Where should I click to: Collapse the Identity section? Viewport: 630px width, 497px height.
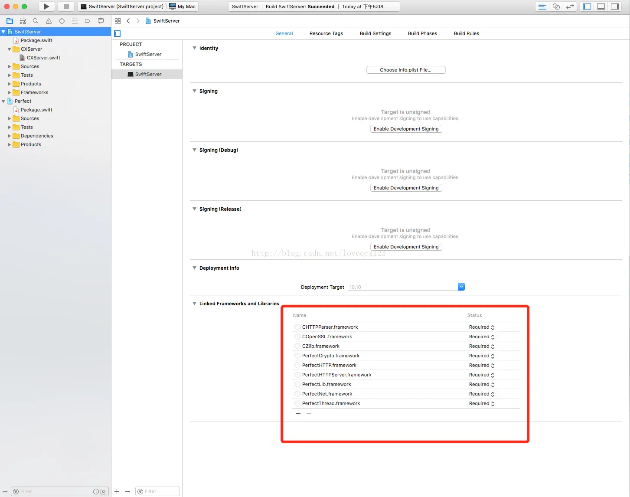pos(194,48)
